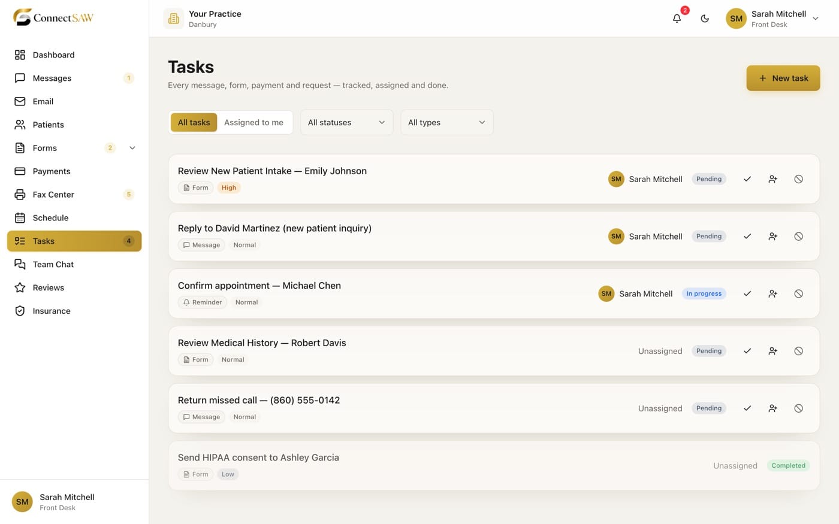Select the All tasks tab

(x=194, y=122)
